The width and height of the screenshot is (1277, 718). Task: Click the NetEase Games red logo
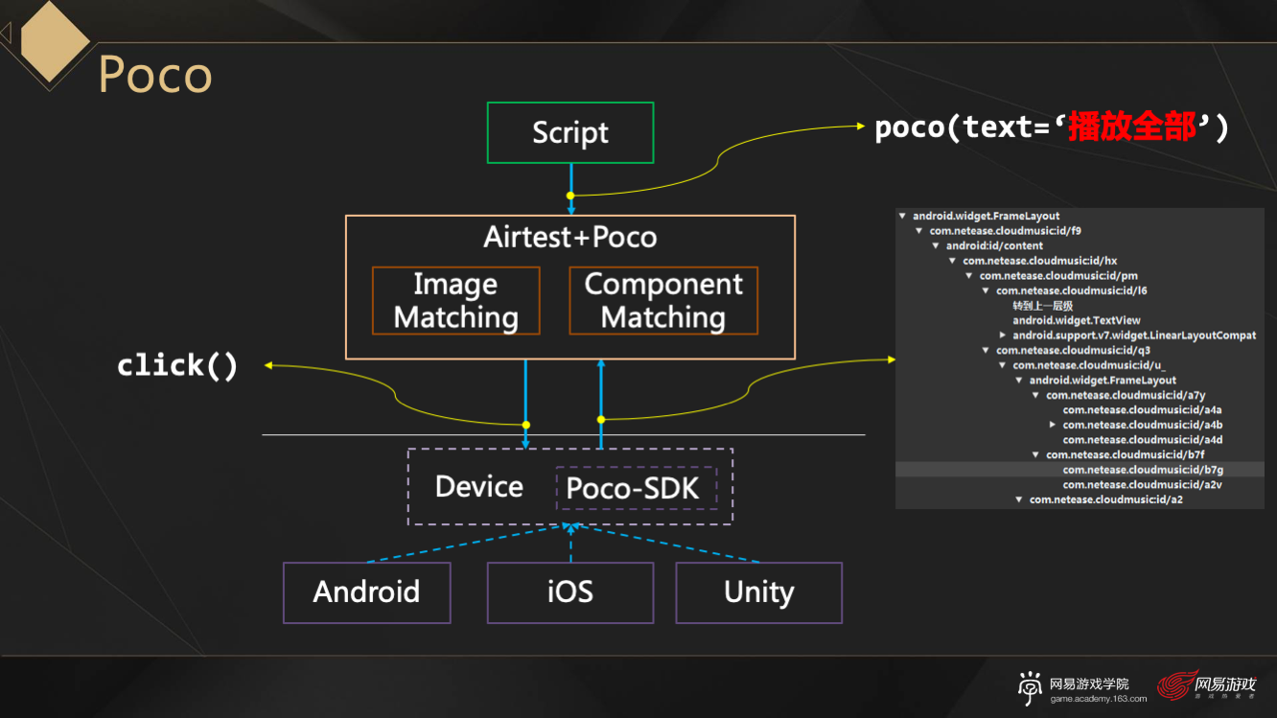[1176, 685]
